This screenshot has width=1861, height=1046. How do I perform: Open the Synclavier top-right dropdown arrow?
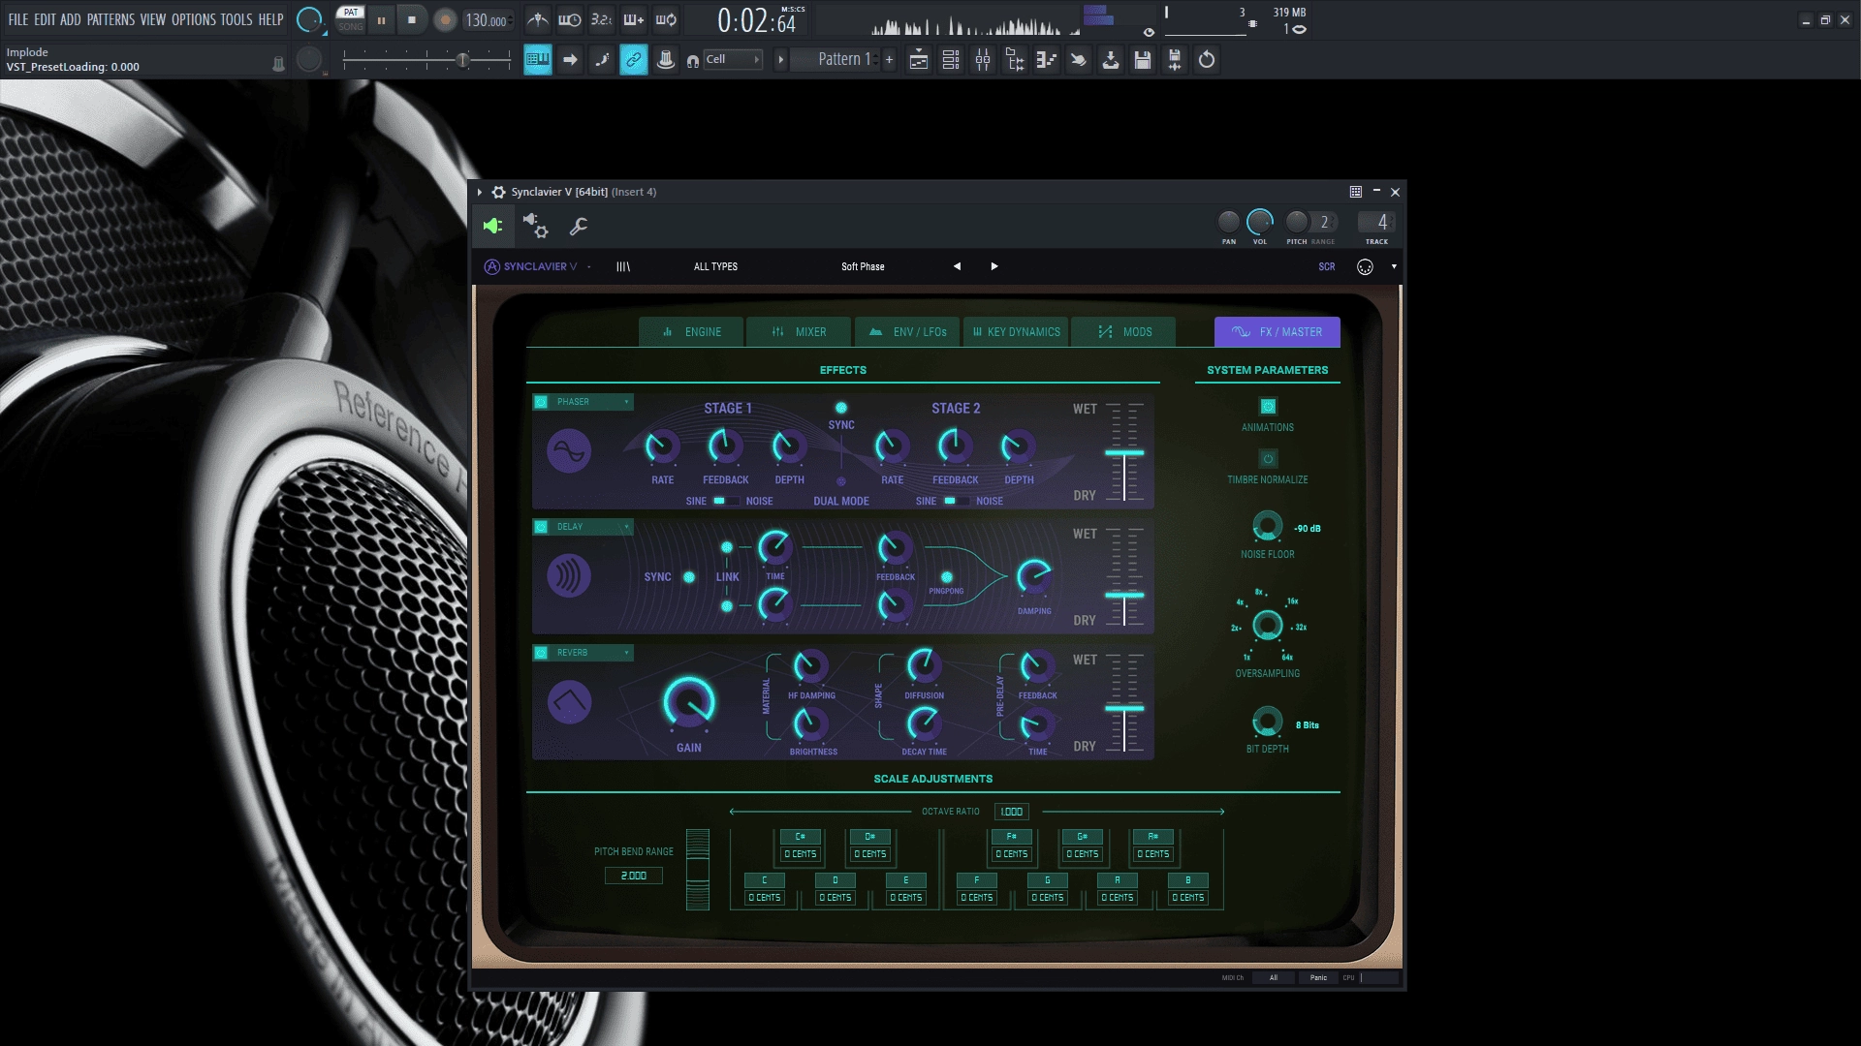coord(1394,267)
